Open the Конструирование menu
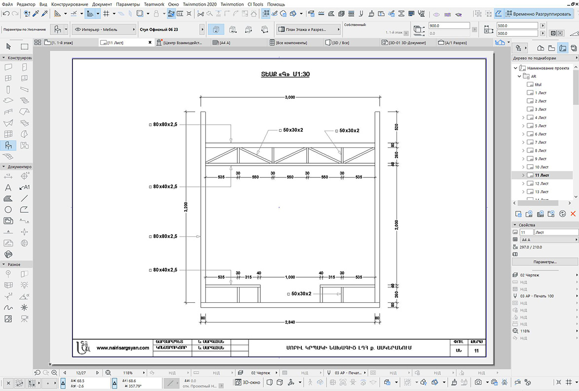Screen dimensions: 579x391 pos(70,4)
